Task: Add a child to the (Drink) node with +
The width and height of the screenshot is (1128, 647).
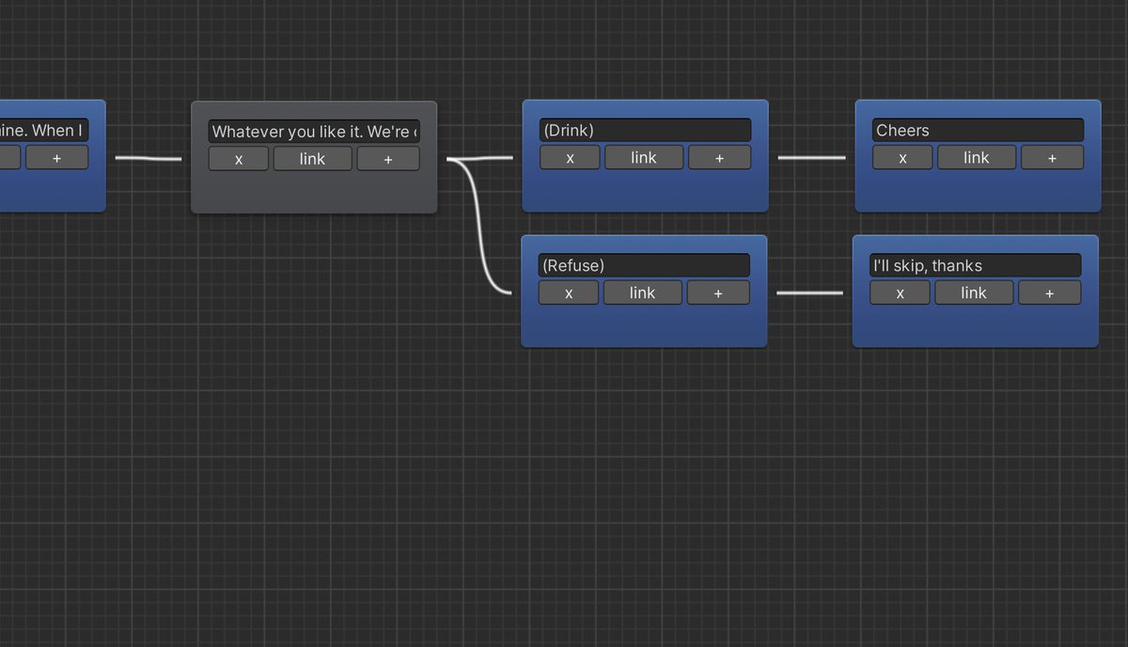Action: click(x=719, y=157)
